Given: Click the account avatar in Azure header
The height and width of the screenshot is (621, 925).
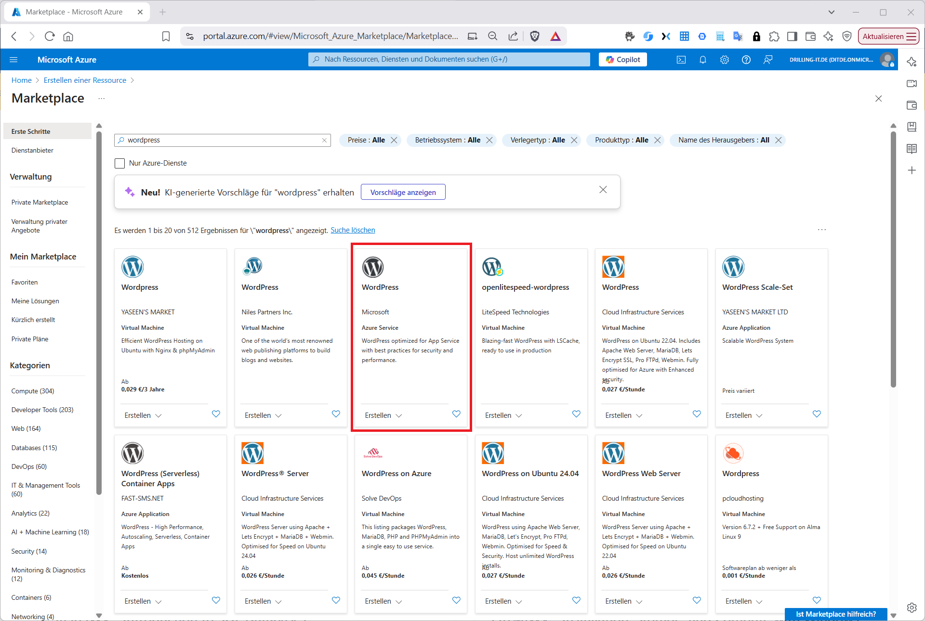Looking at the screenshot, I should (887, 60).
